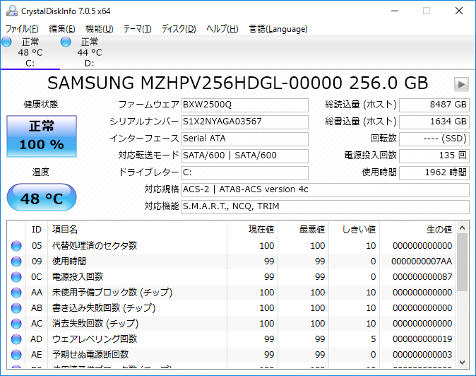This screenshot has height=376, width=476.
Task: Click status orb of row AE 予期せぬ電源断回数
Action: 16,354
